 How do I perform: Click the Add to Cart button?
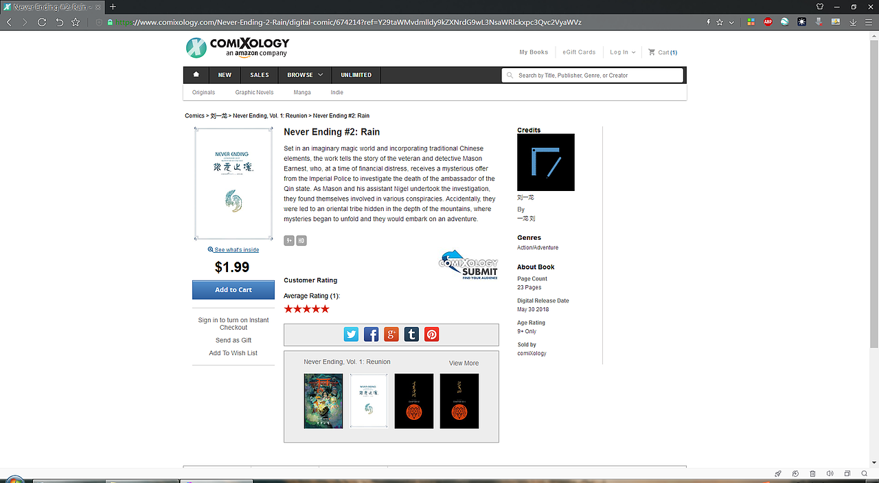coord(233,290)
